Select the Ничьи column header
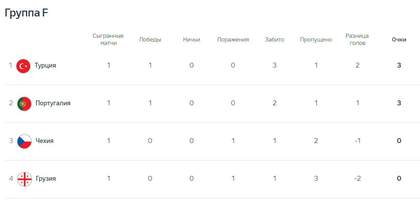 [192, 39]
